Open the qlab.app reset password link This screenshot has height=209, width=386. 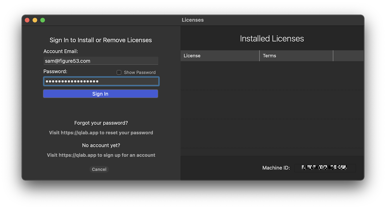pyautogui.click(x=101, y=133)
